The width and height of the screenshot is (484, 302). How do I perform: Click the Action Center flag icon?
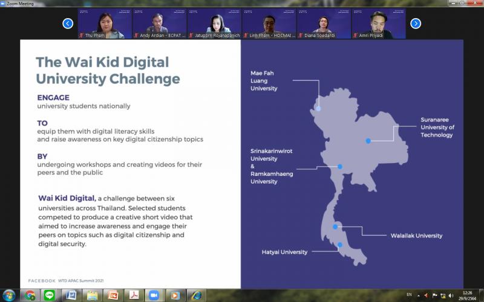coord(434,295)
